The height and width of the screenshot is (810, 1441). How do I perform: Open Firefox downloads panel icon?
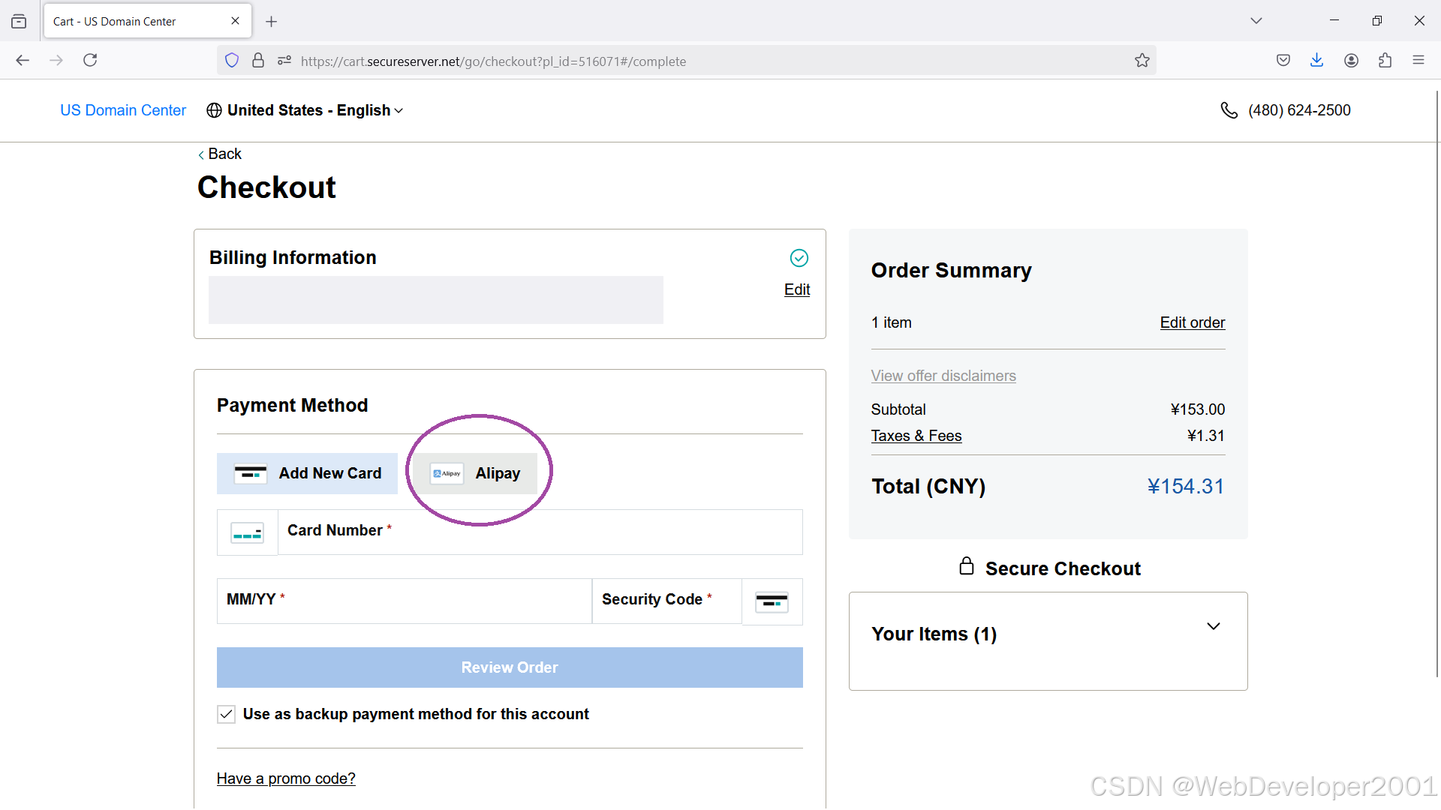[x=1316, y=61]
